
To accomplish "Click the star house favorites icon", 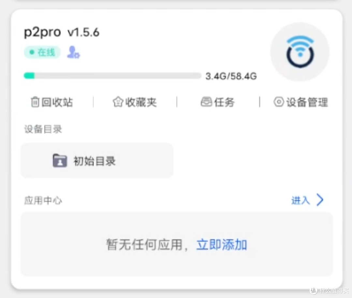I will click(118, 102).
